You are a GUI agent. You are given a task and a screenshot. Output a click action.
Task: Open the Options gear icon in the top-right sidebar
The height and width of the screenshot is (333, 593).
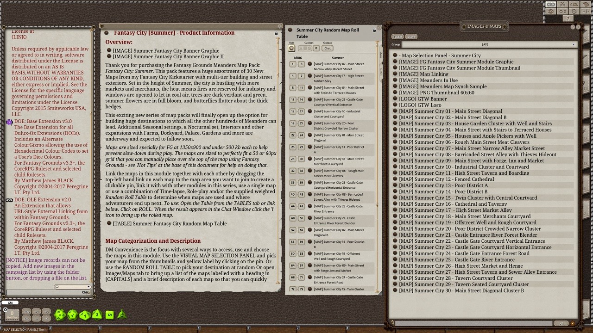pos(574,11)
